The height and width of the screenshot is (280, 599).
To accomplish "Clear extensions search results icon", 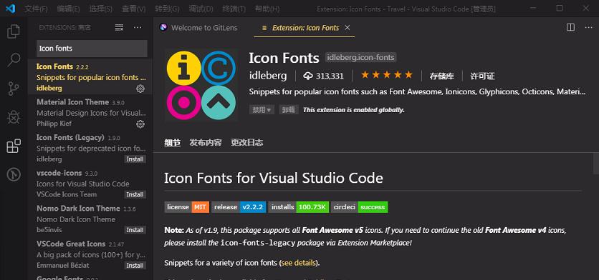I will pyautogui.click(x=119, y=27).
